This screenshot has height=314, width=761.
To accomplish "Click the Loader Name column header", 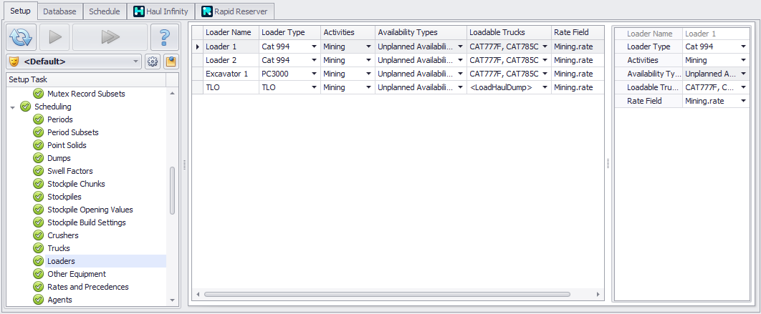I will click(231, 32).
